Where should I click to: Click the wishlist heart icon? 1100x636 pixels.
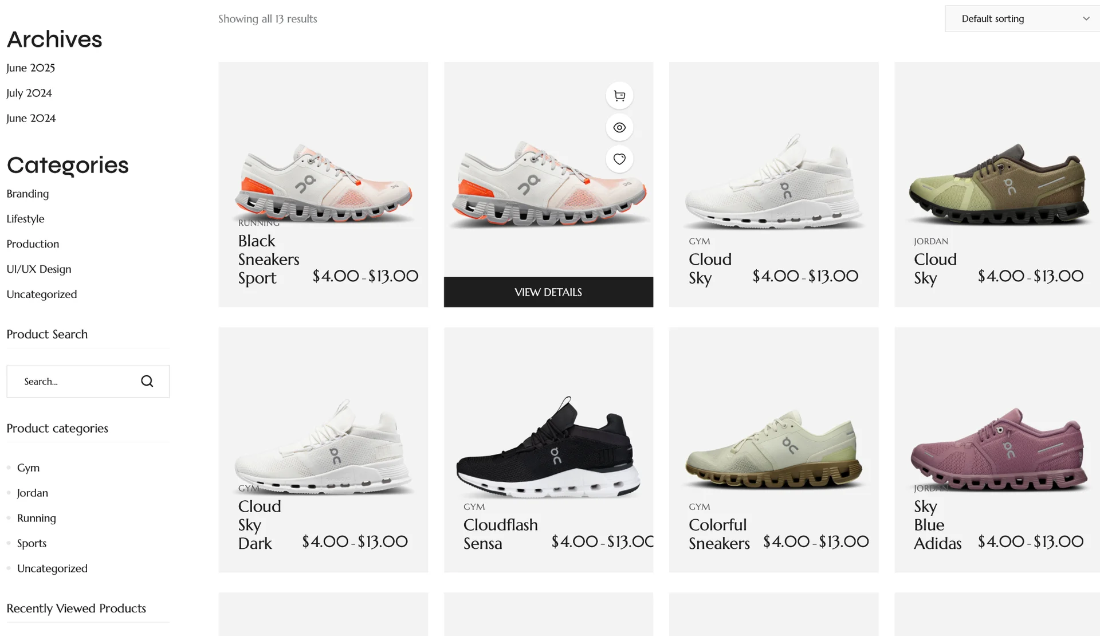619,159
